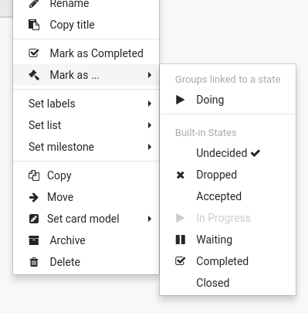This screenshot has width=308, height=313.
Task: Select Copy in the context menu
Action: [x=86, y=175]
